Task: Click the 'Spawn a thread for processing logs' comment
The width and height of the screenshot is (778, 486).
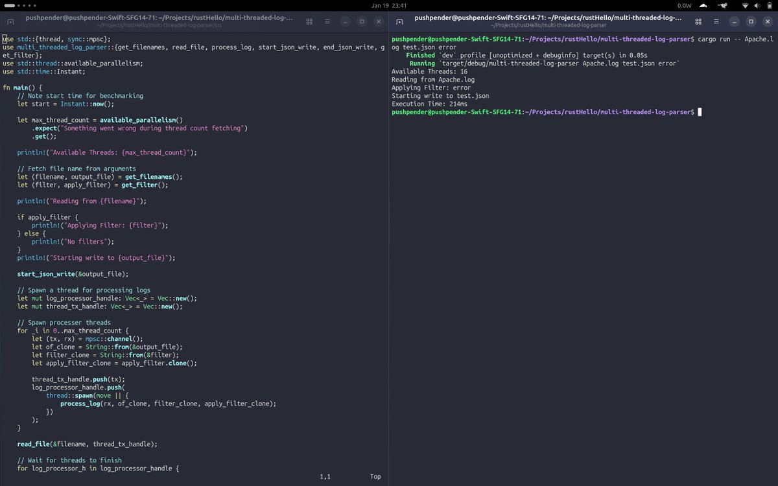Action: (x=84, y=290)
